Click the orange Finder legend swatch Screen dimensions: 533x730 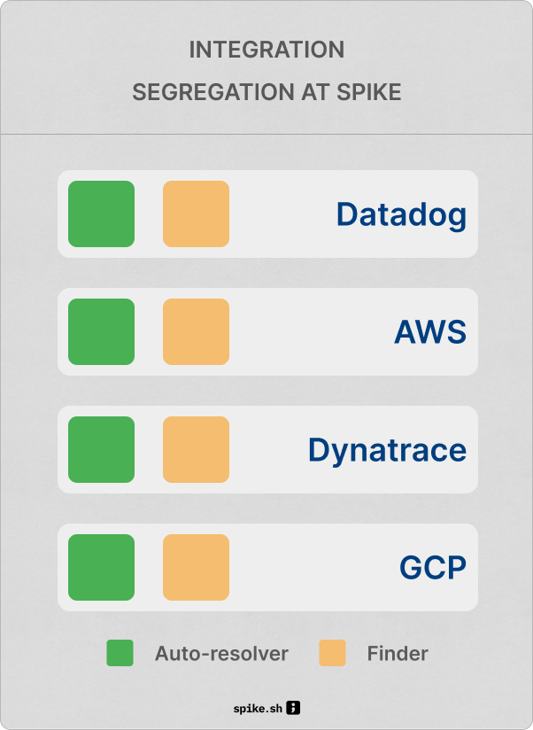[x=332, y=653]
